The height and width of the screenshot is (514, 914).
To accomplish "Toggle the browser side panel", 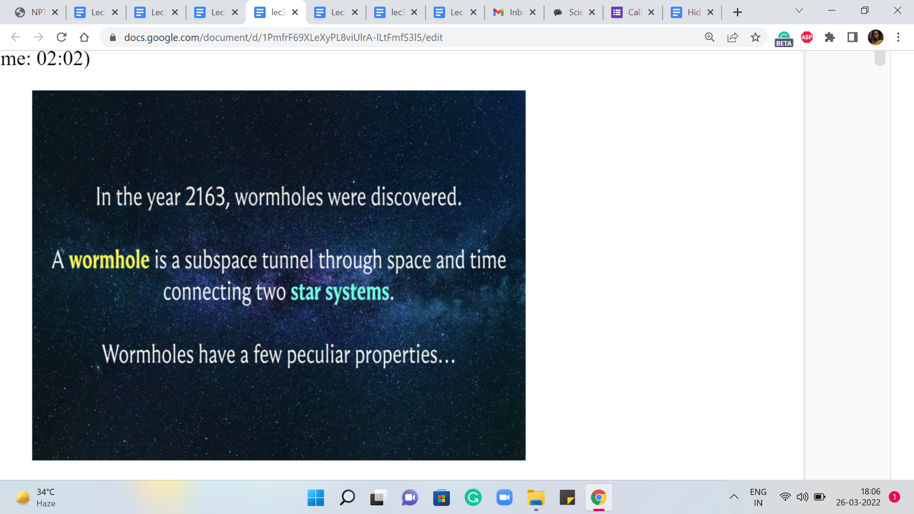I will 853,37.
